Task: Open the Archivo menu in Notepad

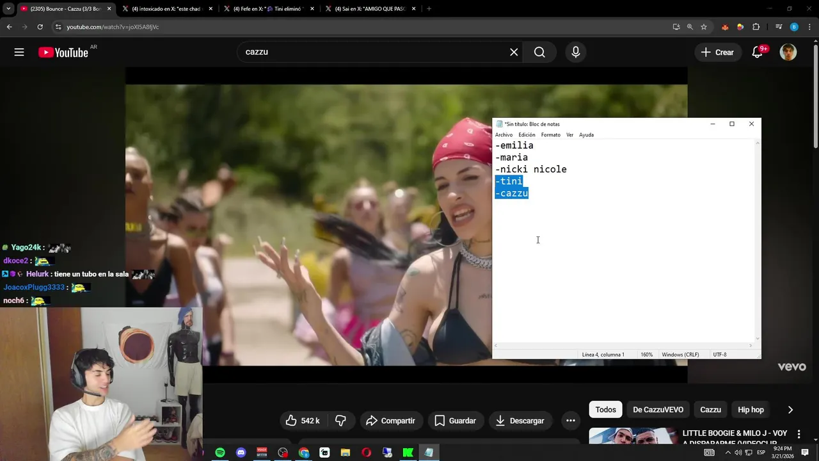Action: click(504, 134)
